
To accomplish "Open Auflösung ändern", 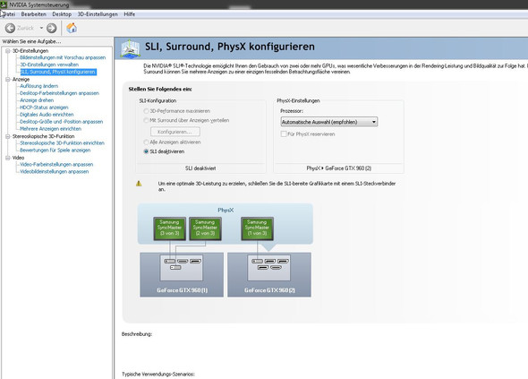I will [39, 86].
